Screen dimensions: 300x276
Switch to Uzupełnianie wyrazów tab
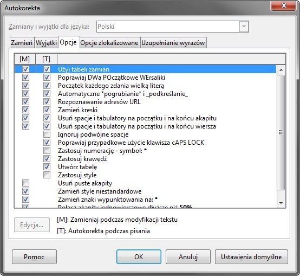click(173, 42)
